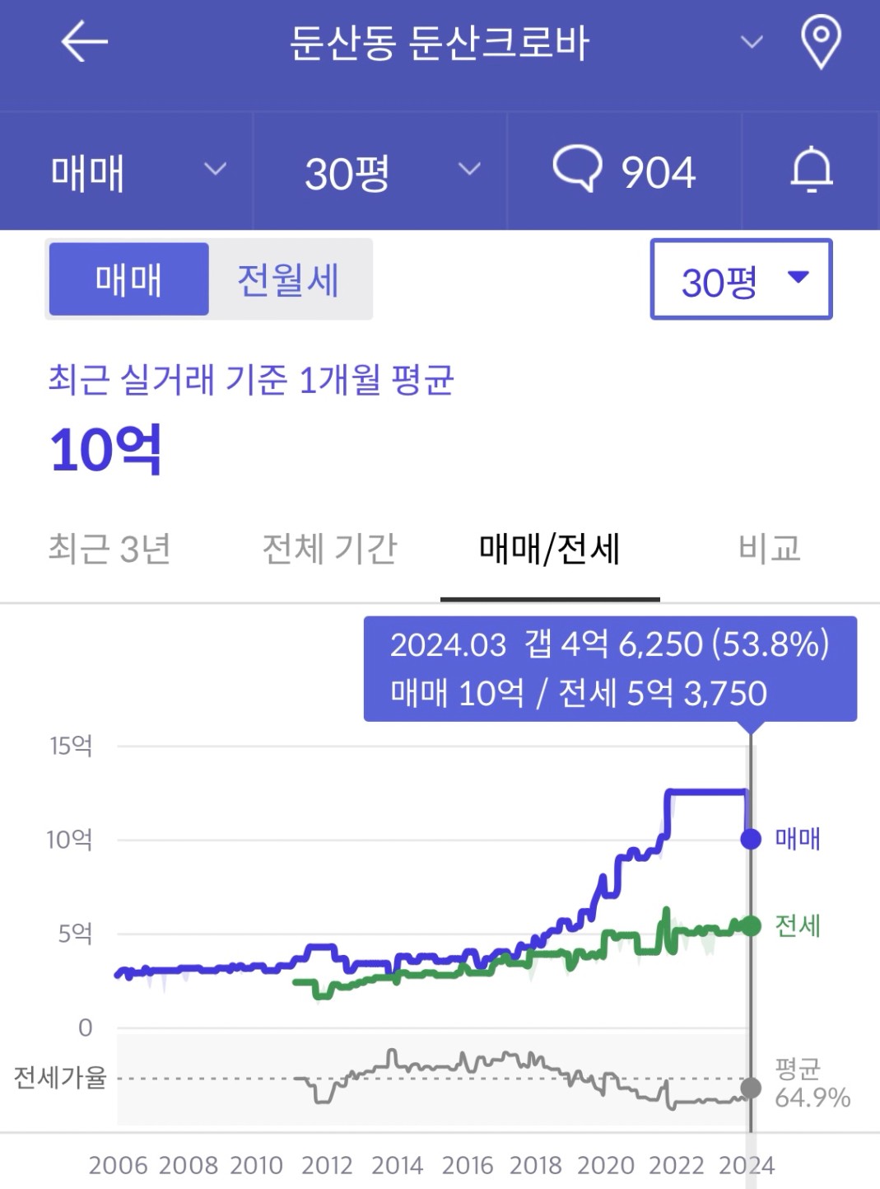
Task: Open the notification bell icon
Action: point(812,170)
